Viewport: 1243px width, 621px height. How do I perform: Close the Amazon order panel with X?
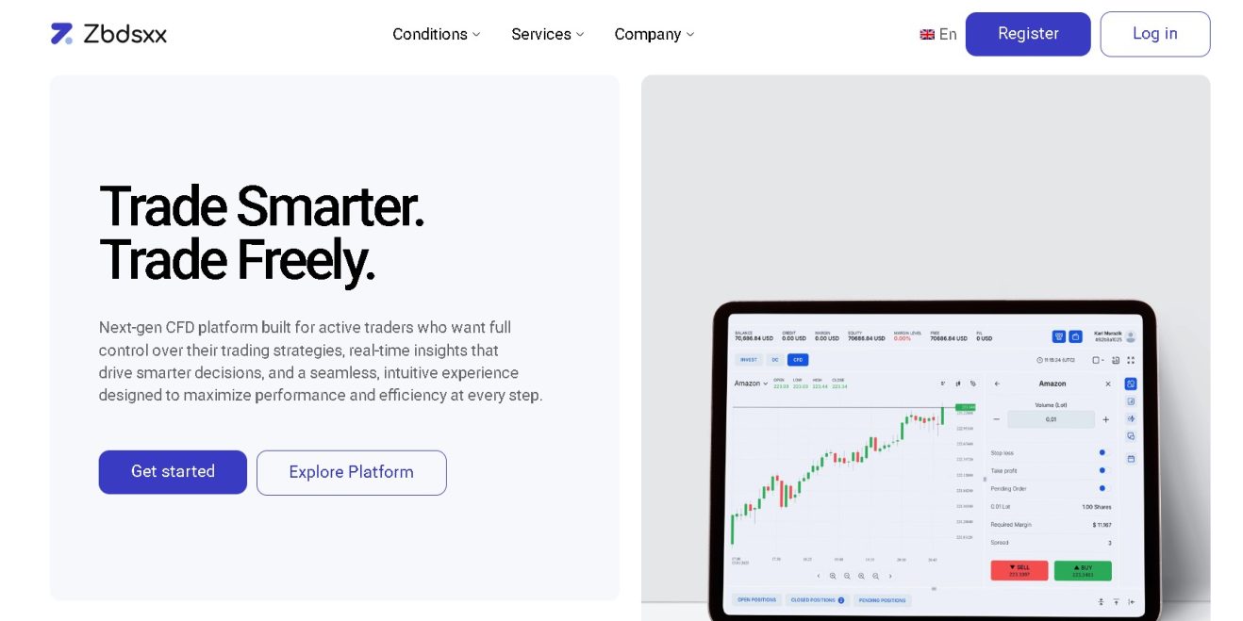(1108, 384)
